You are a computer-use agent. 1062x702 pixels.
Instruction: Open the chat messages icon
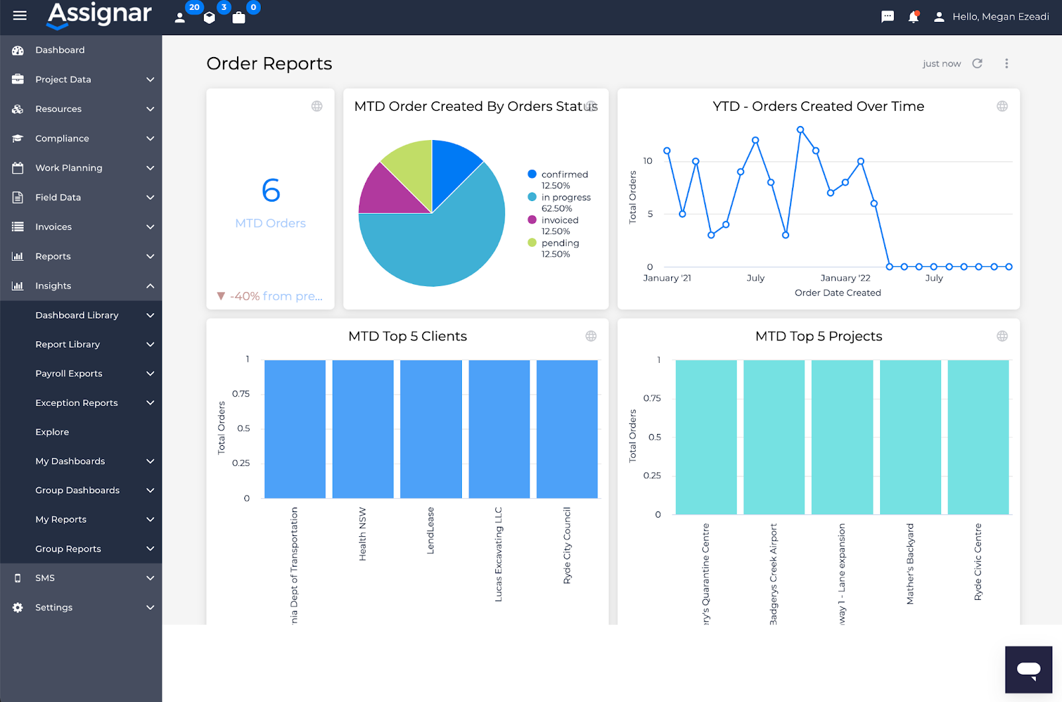click(x=887, y=17)
